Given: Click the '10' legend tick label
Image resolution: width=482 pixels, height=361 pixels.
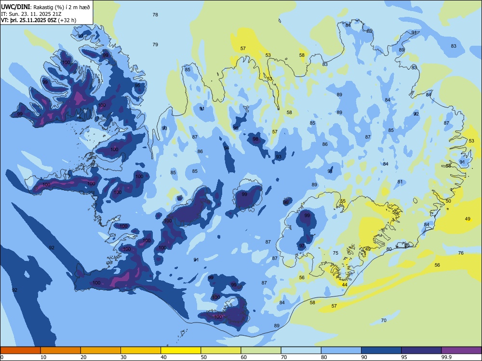Looking at the screenshot, I should tap(43, 357).
